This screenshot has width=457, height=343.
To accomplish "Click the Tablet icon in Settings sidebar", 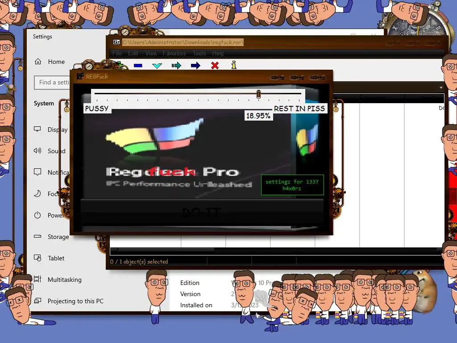I will 37,258.
